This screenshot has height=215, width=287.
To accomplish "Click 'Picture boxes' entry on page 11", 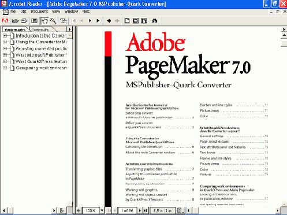I will pos(210,111).
